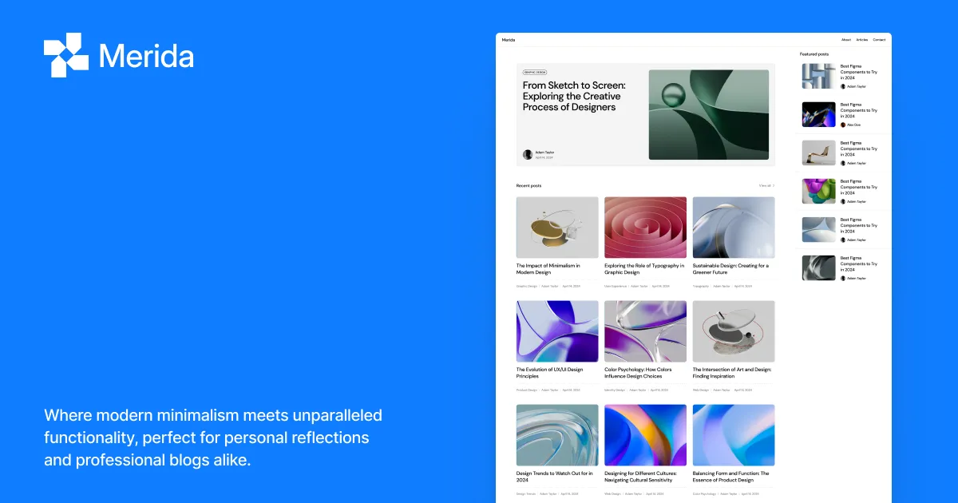Click Adam Taylor's avatar in the hero post

pyautogui.click(x=528, y=155)
